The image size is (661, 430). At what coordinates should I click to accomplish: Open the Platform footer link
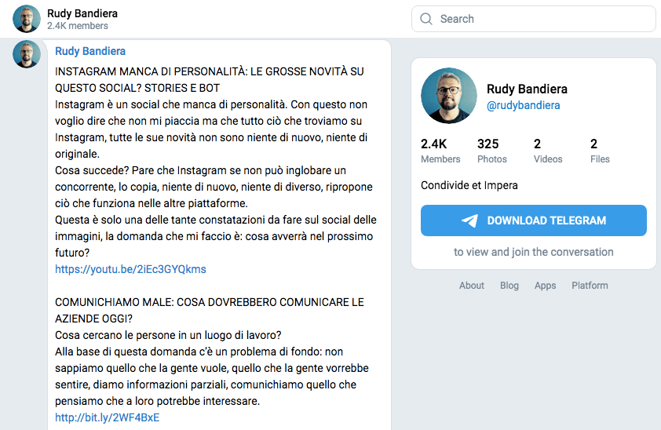(x=590, y=286)
